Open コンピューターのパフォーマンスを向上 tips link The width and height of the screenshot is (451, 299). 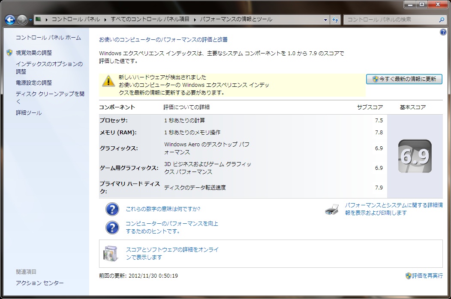[x=172, y=227]
